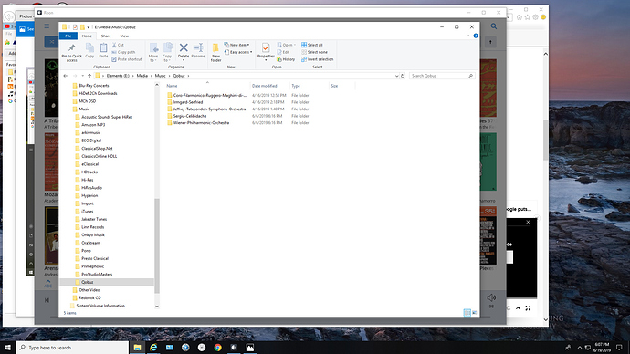Viewport: 630px width, 354px height.
Task: Open the File menu tab
Action: coord(68,36)
